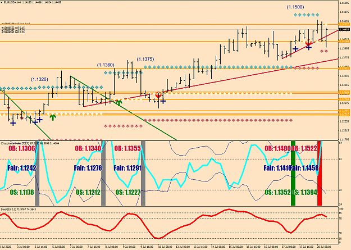
Task: Click red heart marker below the (1.1500) label
Action: [309, 43]
